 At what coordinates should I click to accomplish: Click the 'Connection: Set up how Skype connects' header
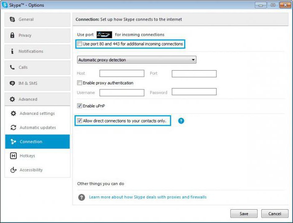pos(129,19)
